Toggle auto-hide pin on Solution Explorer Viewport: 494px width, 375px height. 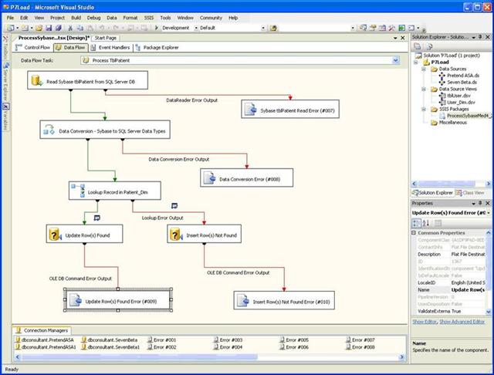pos(480,37)
